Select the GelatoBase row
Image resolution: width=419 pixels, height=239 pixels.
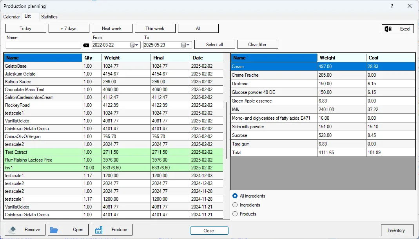click(x=113, y=66)
